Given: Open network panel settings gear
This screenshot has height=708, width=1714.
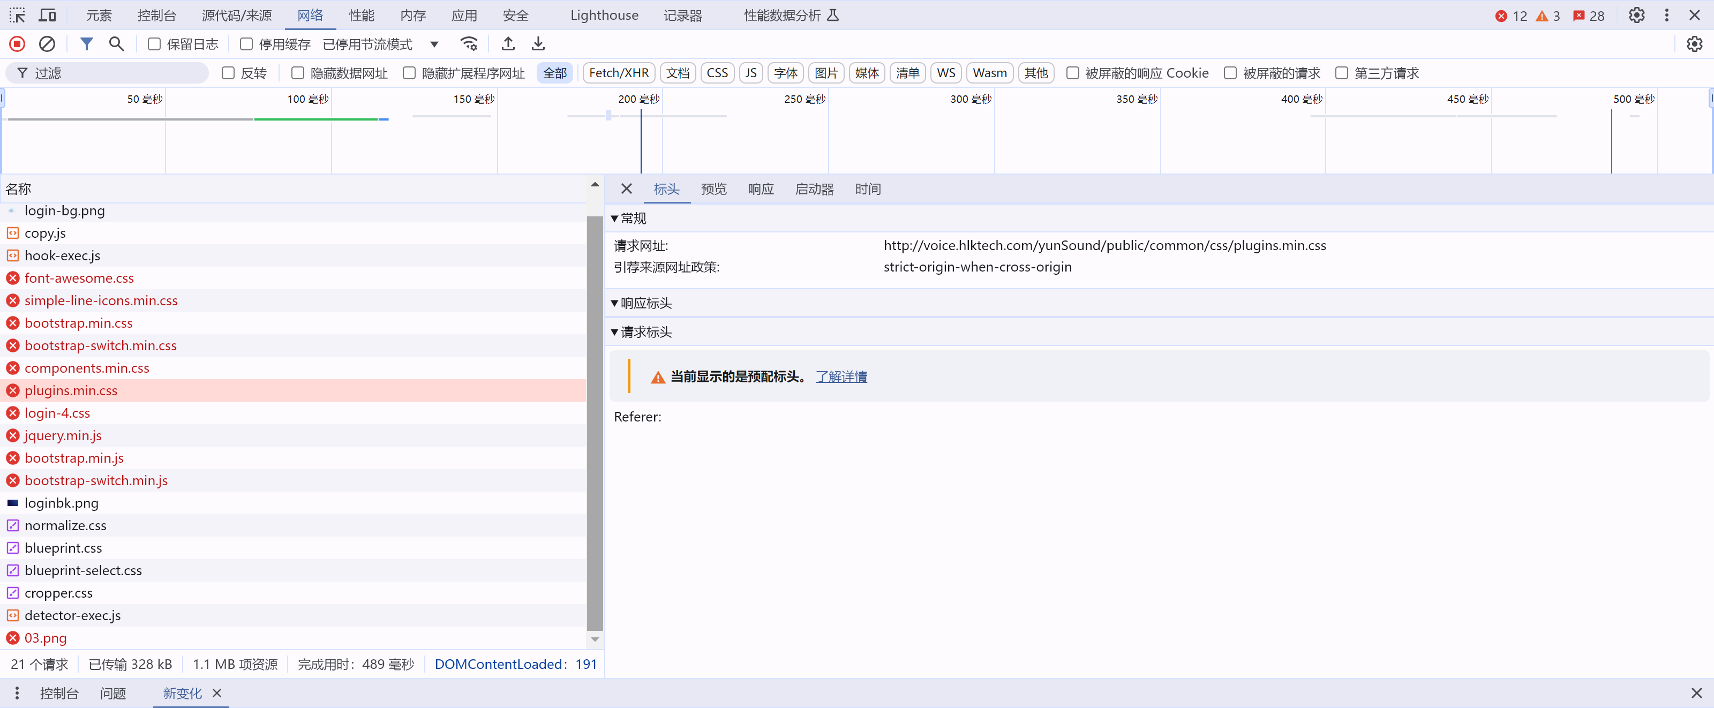Looking at the screenshot, I should tap(1694, 44).
